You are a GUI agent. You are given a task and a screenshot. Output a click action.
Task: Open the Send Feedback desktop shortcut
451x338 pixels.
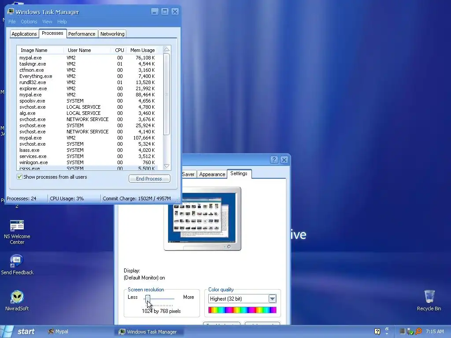coord(17,265)
